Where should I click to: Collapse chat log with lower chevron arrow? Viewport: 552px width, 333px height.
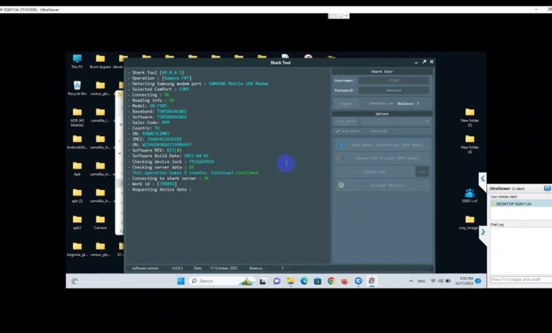tap(483, 232)
